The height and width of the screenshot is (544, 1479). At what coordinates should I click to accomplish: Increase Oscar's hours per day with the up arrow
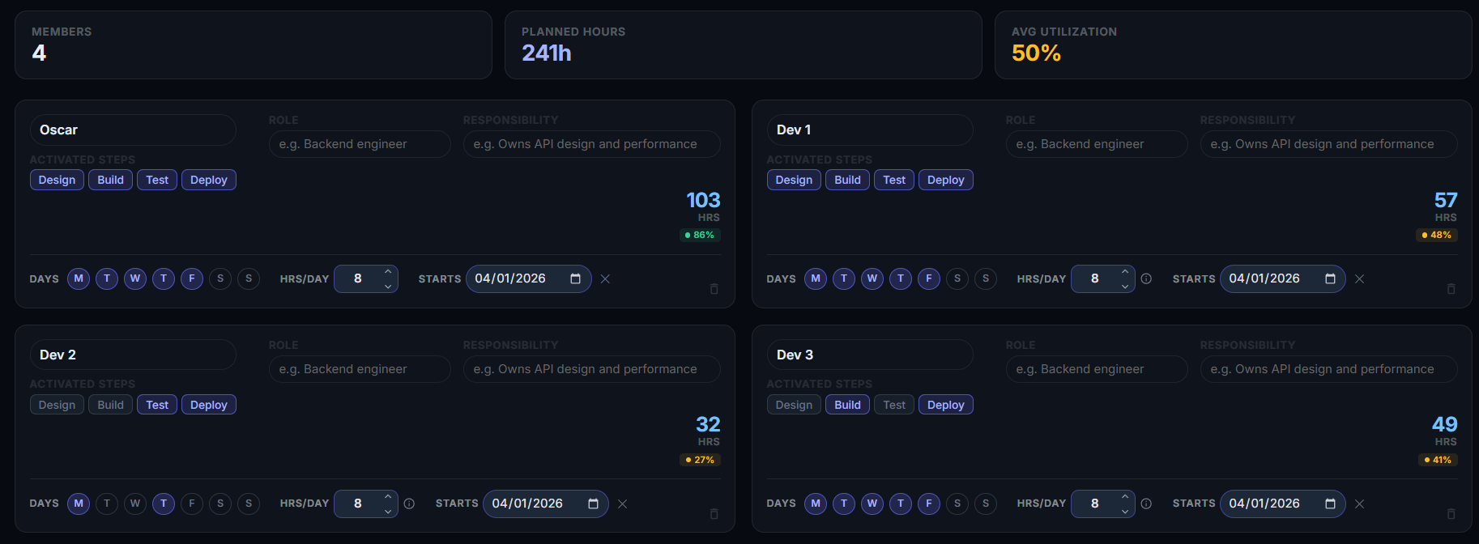pyautogui.click(x=388, y=272)
